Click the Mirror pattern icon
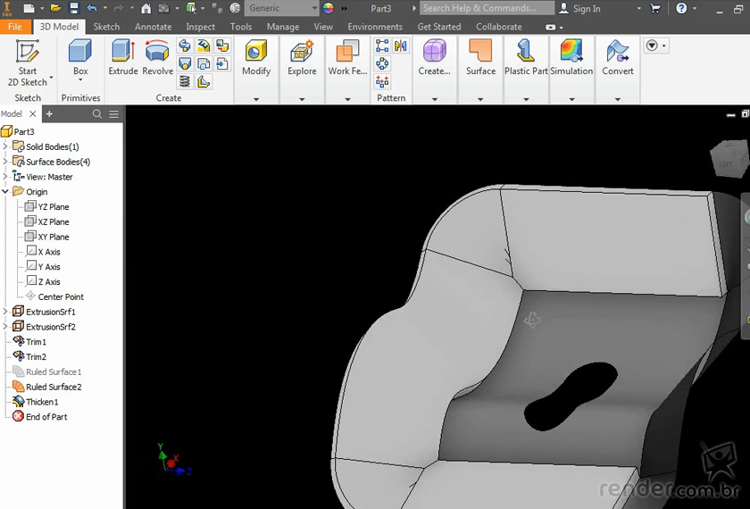Image resolution: width=750 pixels, height=509 pixels. click(x=400, y=46)
